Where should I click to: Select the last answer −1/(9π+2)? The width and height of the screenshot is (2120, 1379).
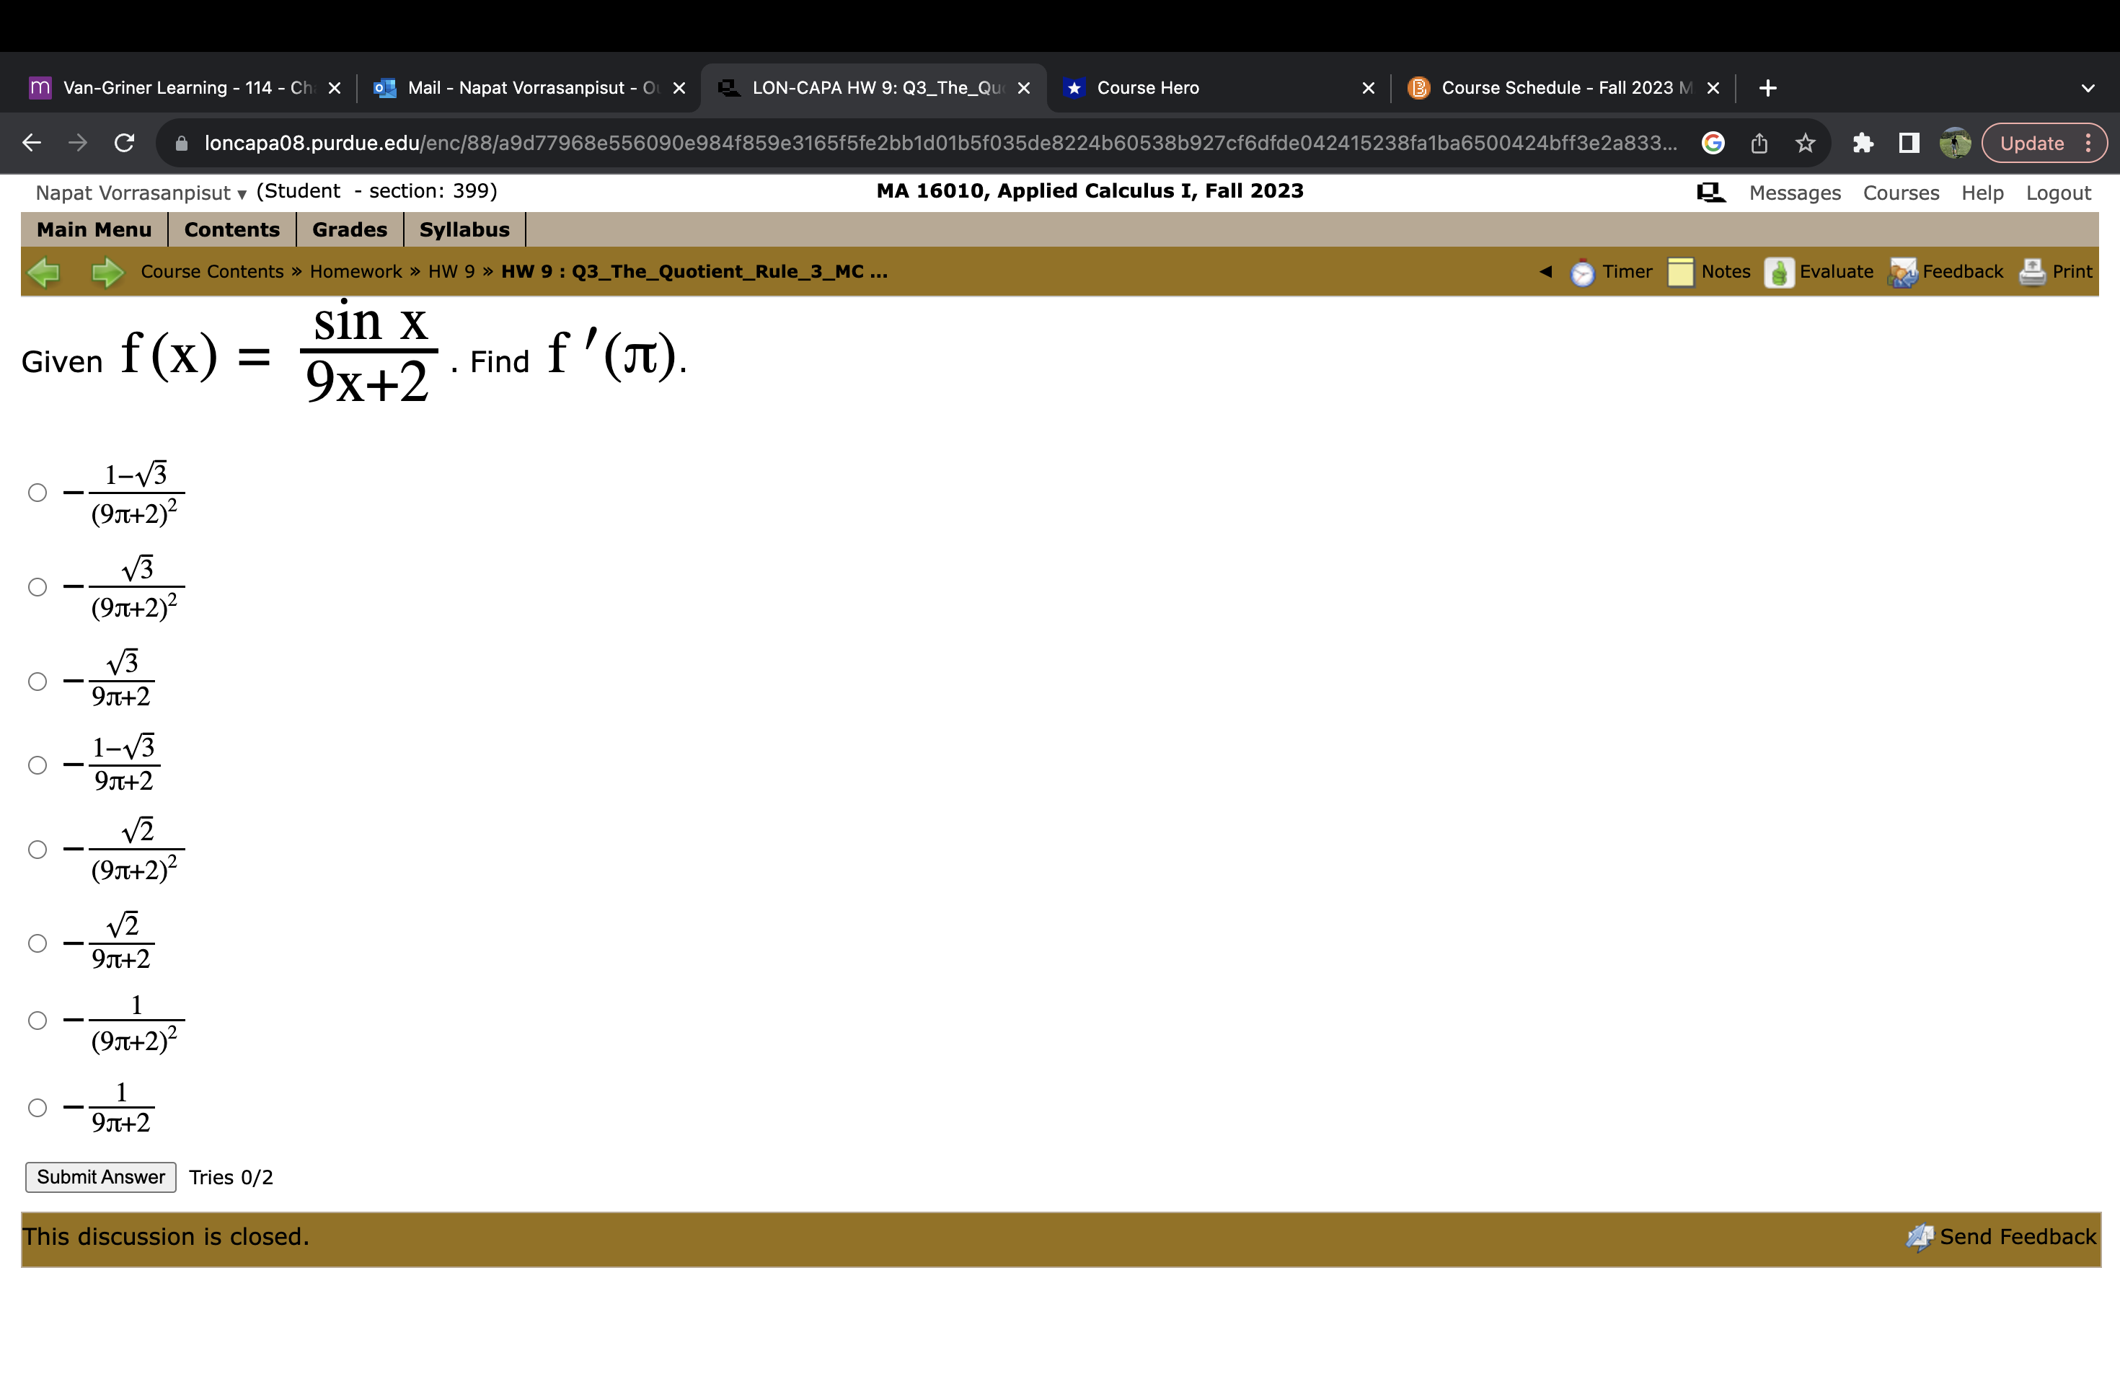click(37, 1107)
